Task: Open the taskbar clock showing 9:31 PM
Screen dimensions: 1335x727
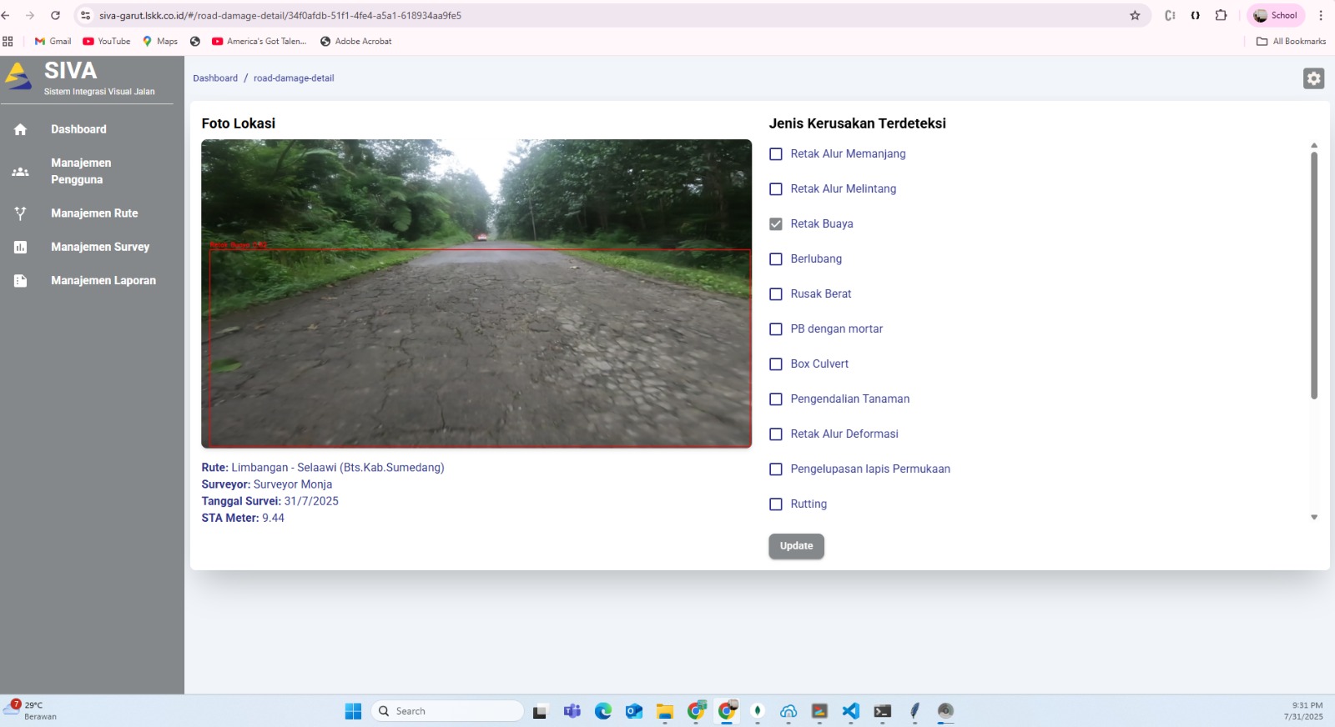Action: tap(1303, 711)
